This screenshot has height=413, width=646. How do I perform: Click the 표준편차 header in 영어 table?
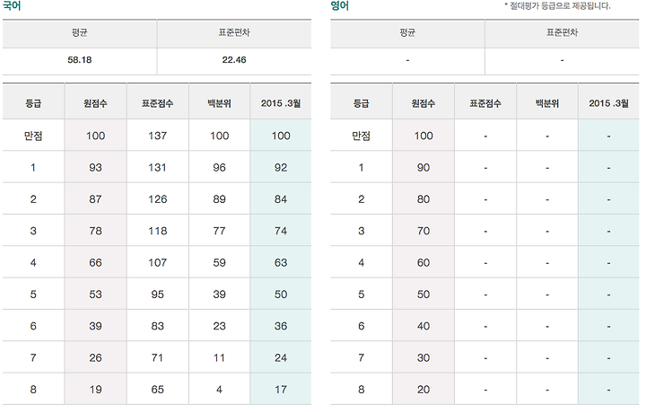(562, 32)
